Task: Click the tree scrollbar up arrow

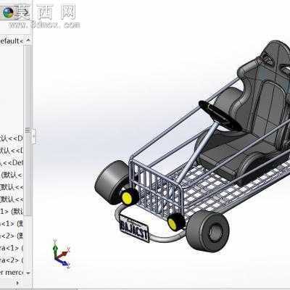Action: pos(28,40)
